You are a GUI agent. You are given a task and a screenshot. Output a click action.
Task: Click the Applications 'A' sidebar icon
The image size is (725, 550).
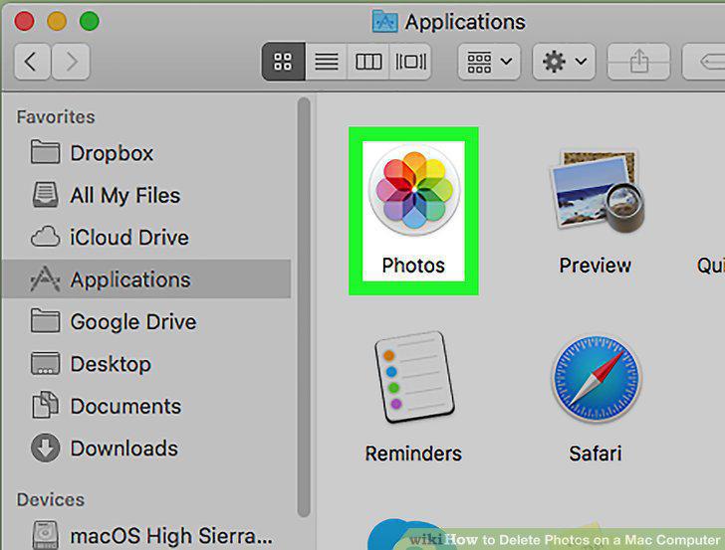(45, 278)
